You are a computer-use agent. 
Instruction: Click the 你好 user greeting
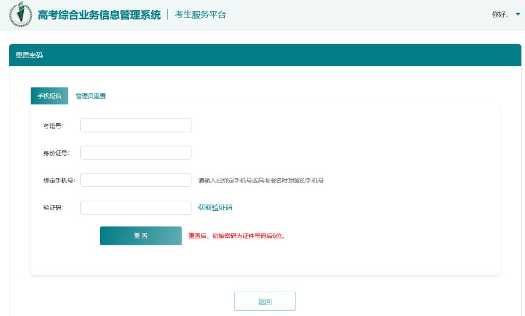500,15
